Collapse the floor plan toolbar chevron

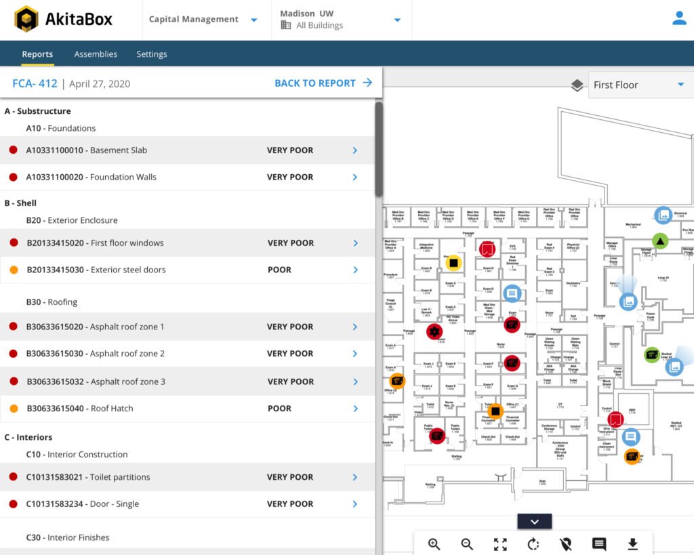534,522
